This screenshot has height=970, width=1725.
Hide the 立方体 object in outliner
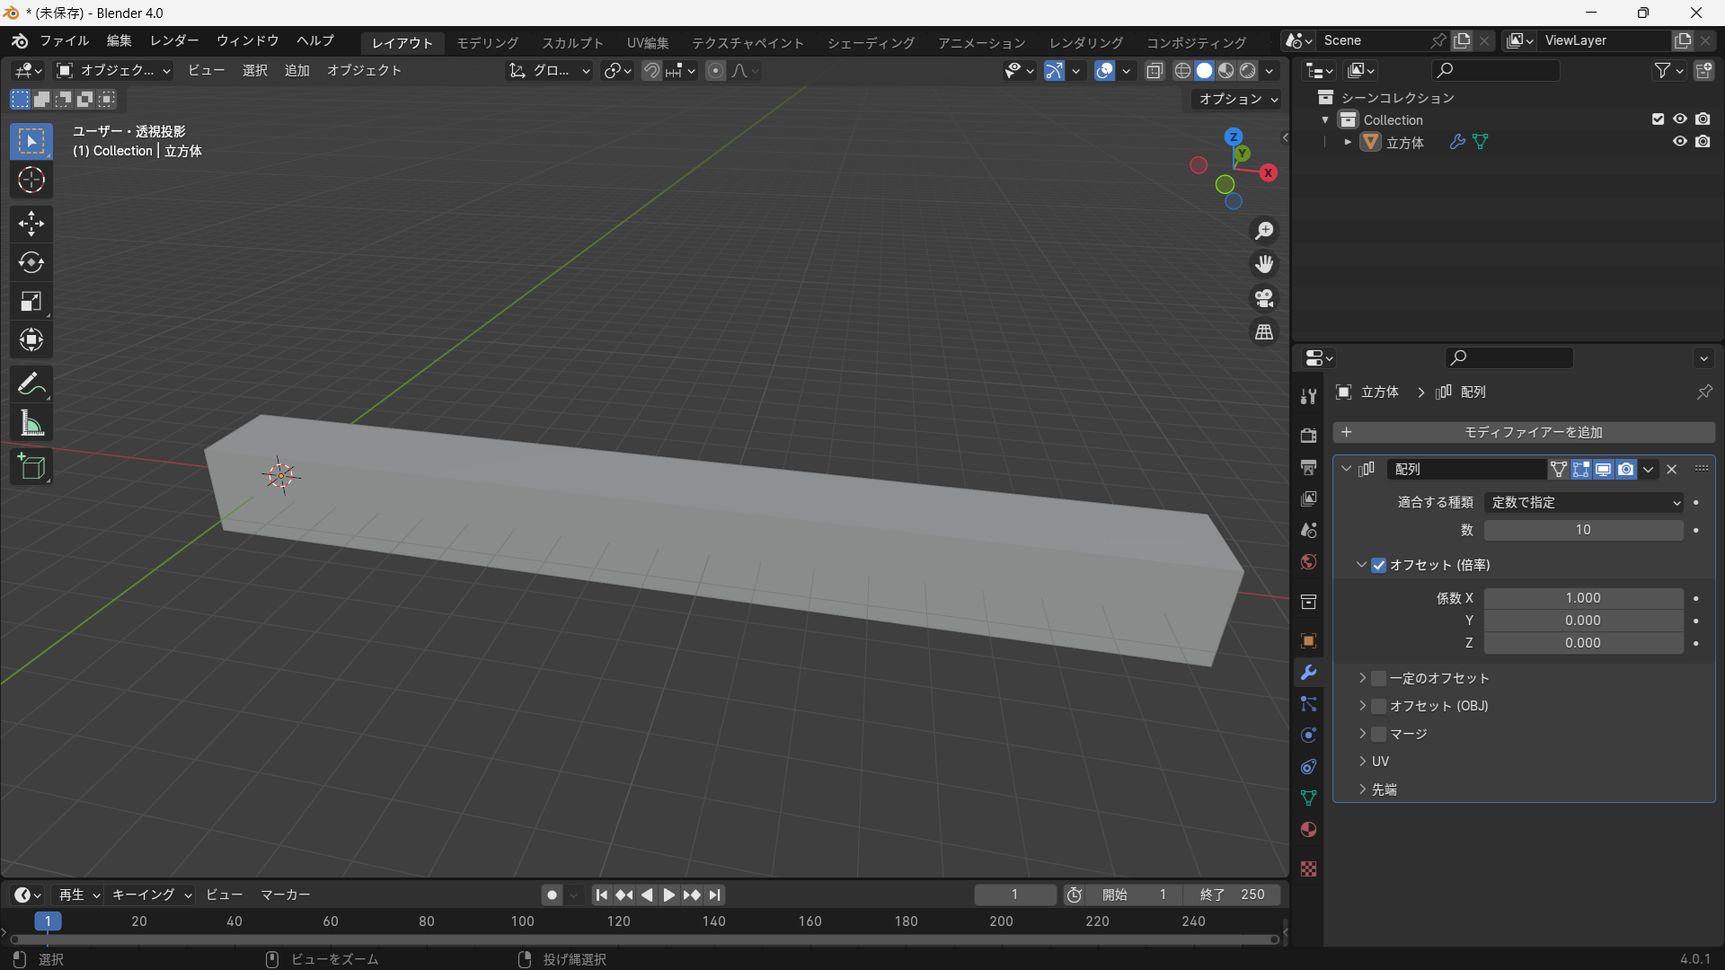click(x=1679, y=142)
